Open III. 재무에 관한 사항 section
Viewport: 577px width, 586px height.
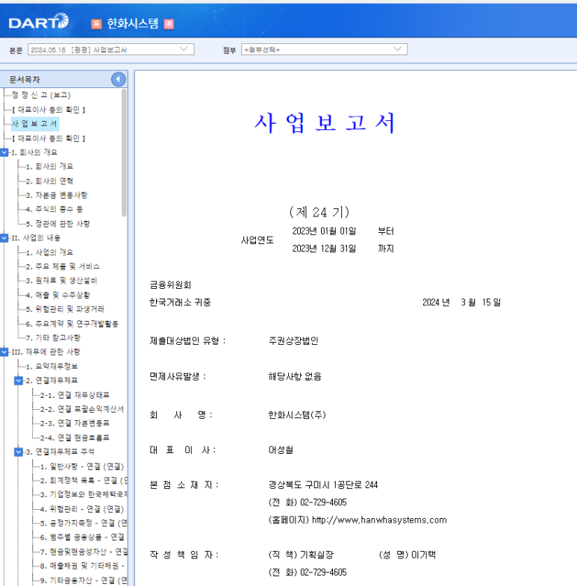click(x=46, y=352)
